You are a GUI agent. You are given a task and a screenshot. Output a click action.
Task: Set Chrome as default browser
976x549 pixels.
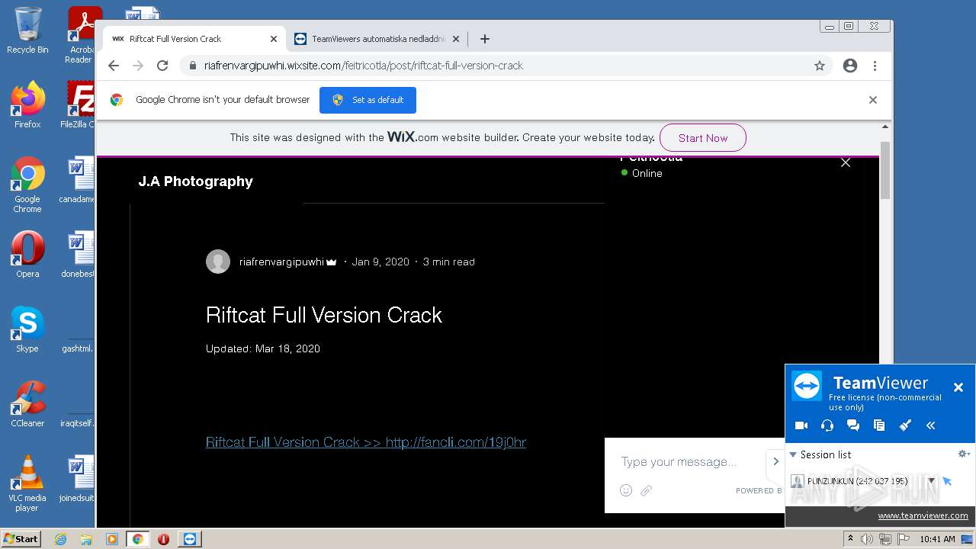[368, 100]
